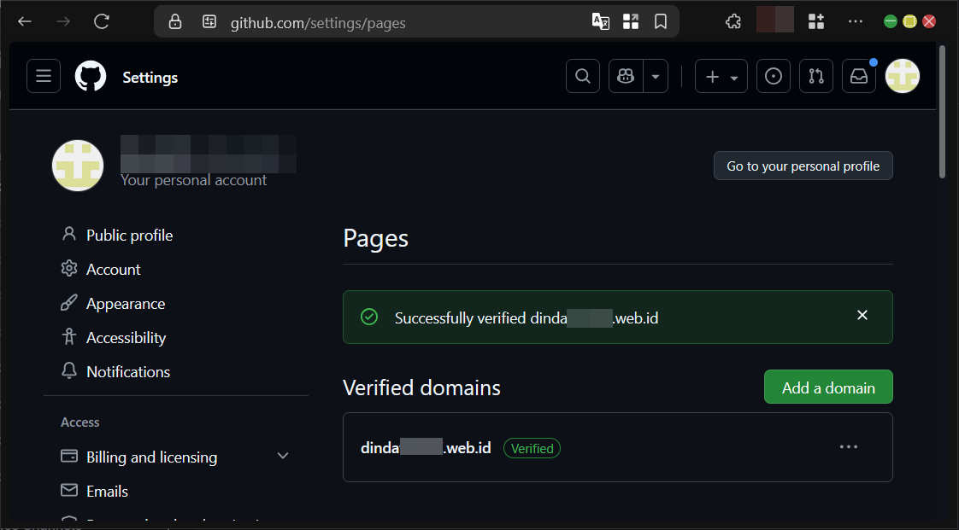Image resolution: width=959 pixels, height=530 pixels.
Task: Dismiss the successfully verified banner
Action: pyautogui.click(x=862, y=315)
